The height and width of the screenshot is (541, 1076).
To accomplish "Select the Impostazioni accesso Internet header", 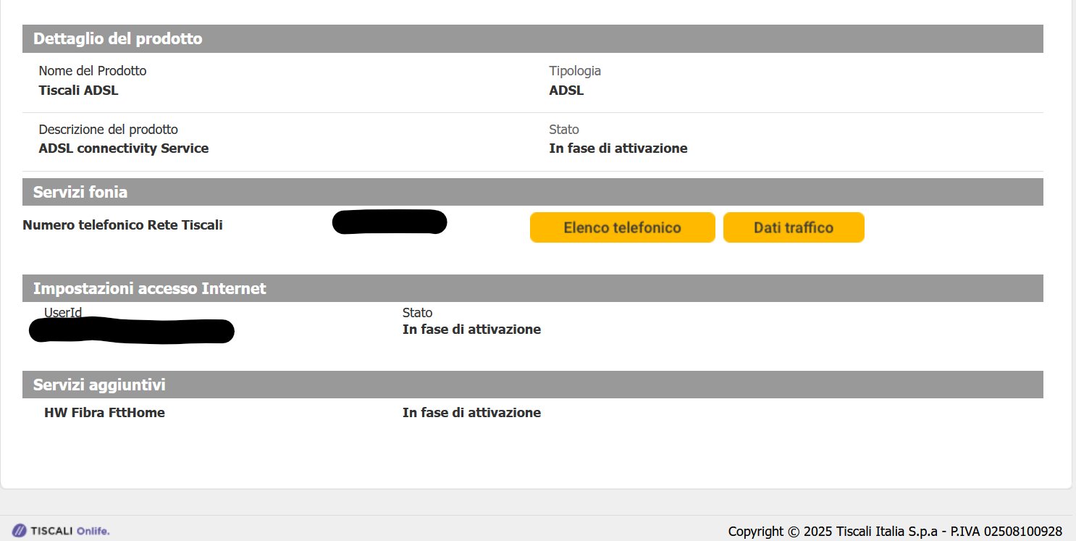I will click(150, 288).
